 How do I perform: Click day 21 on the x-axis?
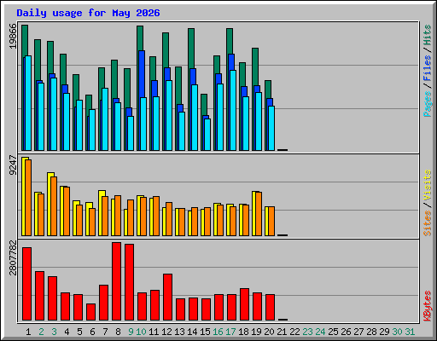click(282, 332)
